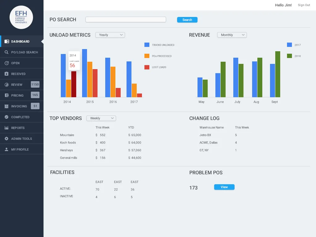Click the Review sidebar icon
Image resolution: width=316 pixels, height=237 pixels.
[6, 85]
